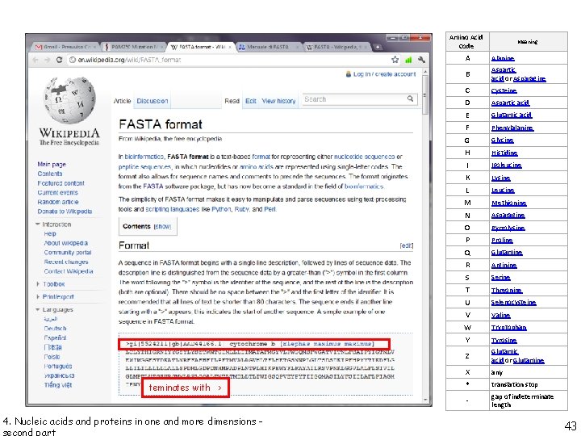Screen dimensions: 581x436
Task: Open Recent changes
Action: click(x=66, y=262)
